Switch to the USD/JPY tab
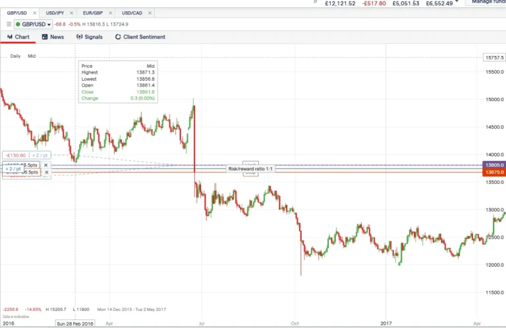Image resolution: width=506 pixels, height=328 pixels. pos(55,13)
